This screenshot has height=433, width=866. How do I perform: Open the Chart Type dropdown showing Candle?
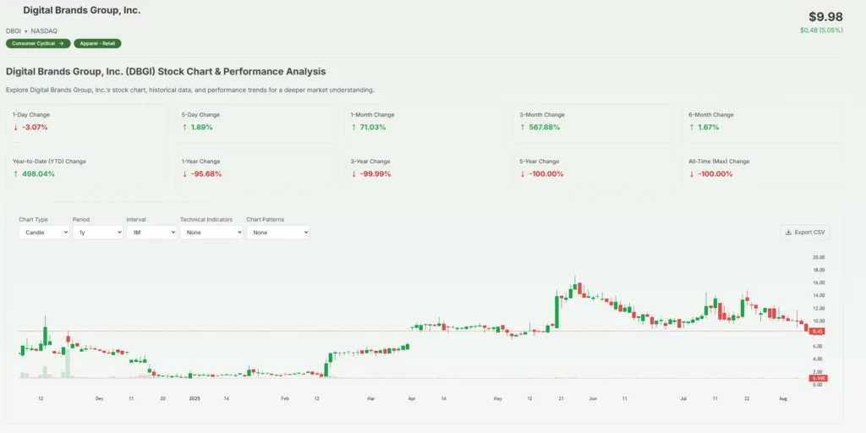click(x=44, y=232)
